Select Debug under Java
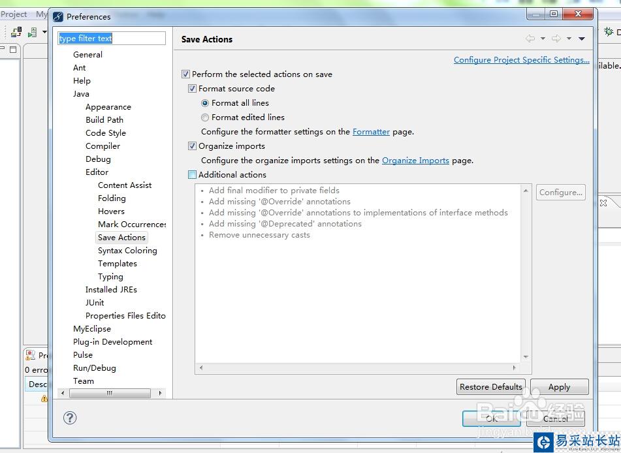This screenshot has height=453, width=621. point(98,159)
